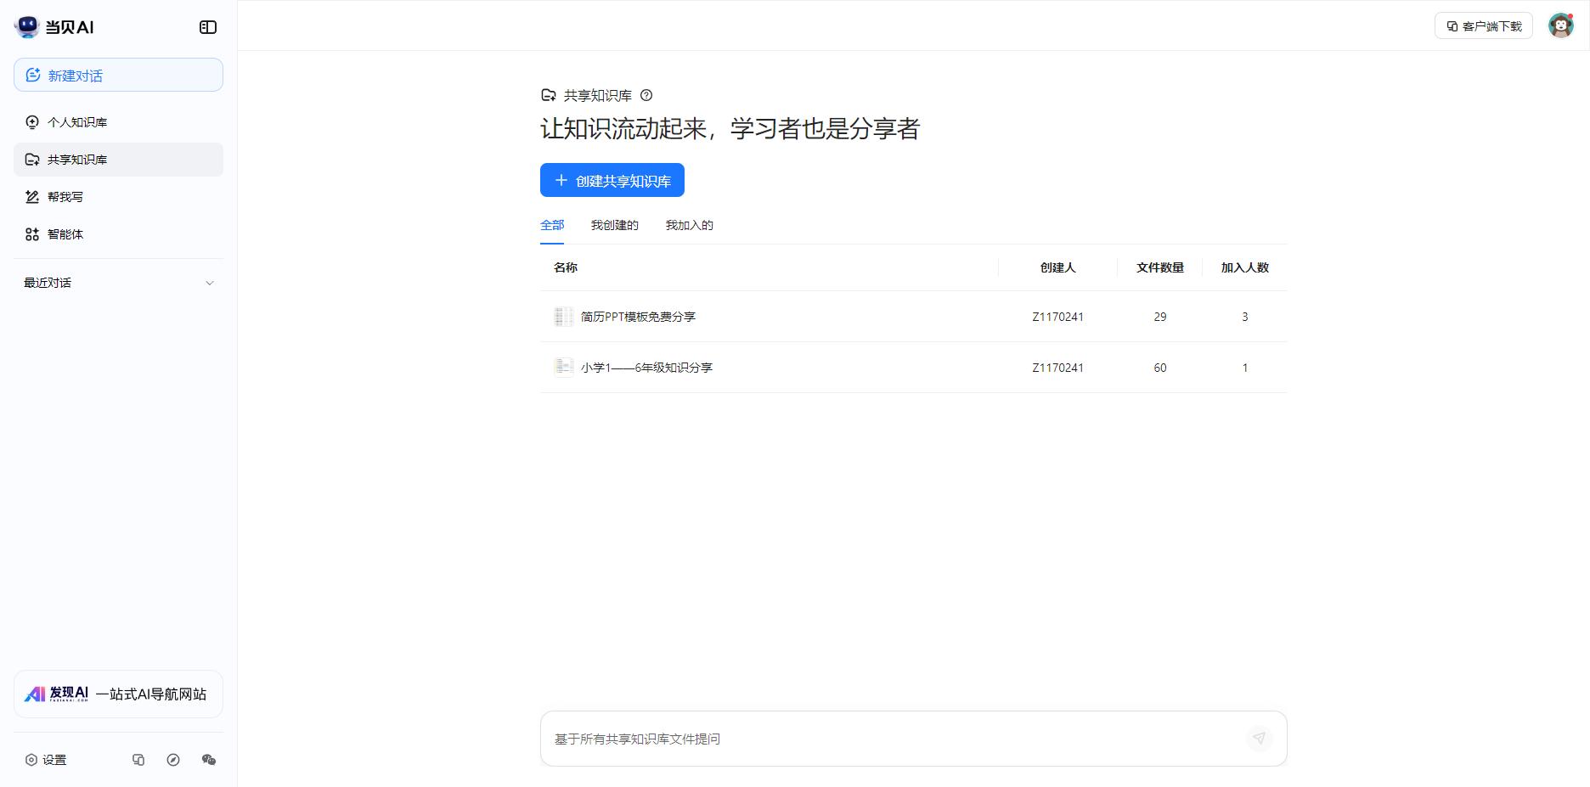Click the 客户端下载 button

pos(1483,25)
